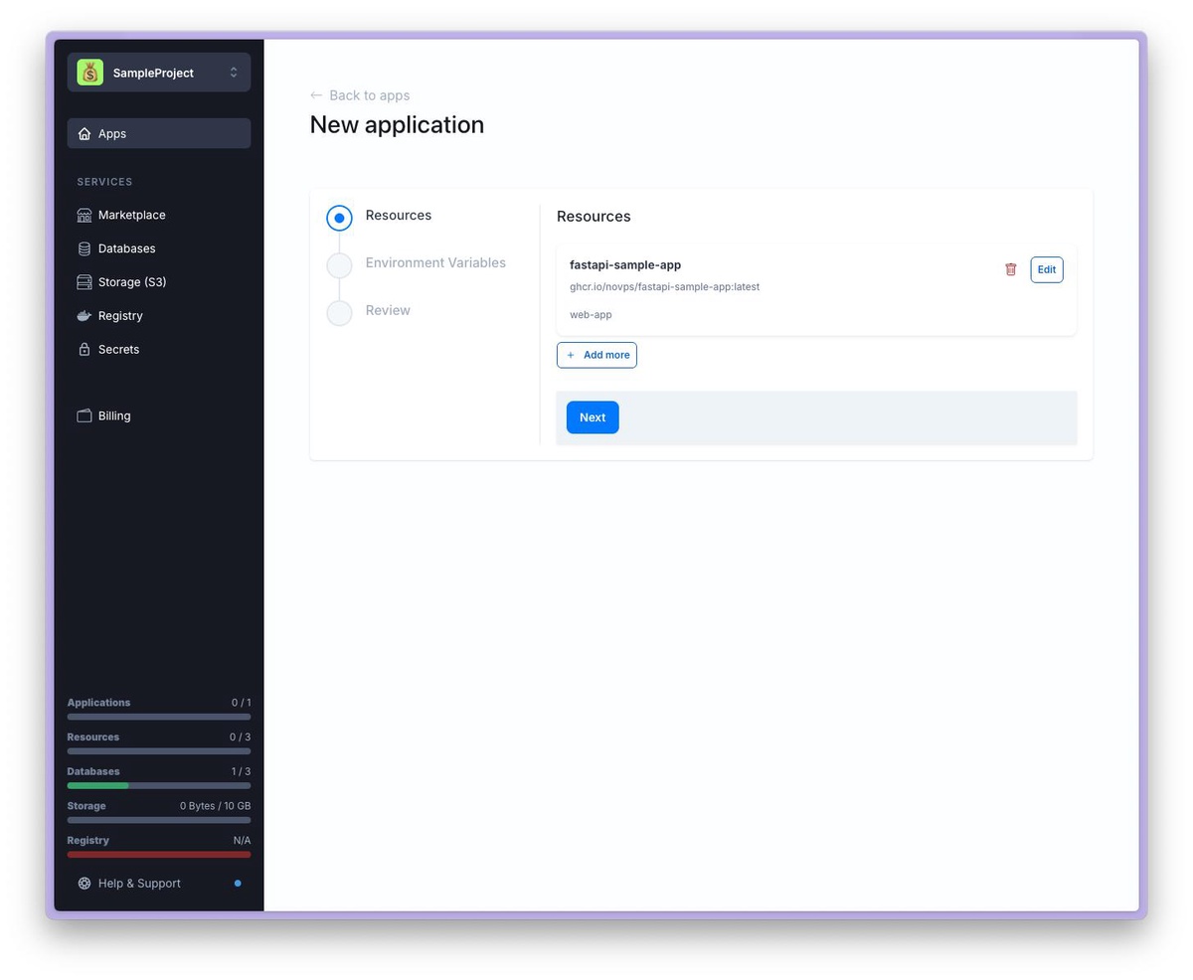Screen dimensions: 1193x980
Task: Click the Storage (S3) drive icon
Action: [x=85, y=282]
